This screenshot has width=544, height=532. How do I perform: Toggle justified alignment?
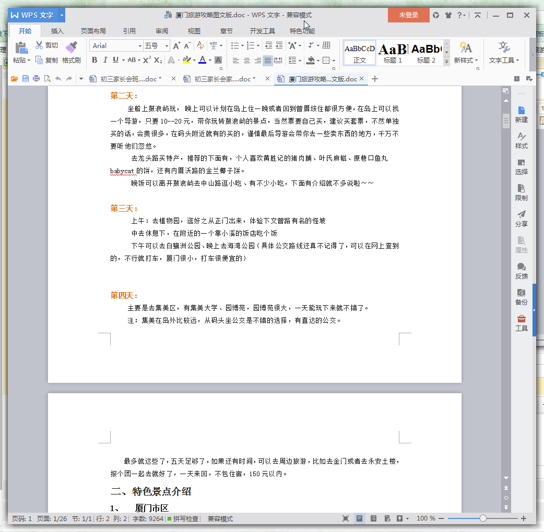pyautogui.click(x=268, y=61)
